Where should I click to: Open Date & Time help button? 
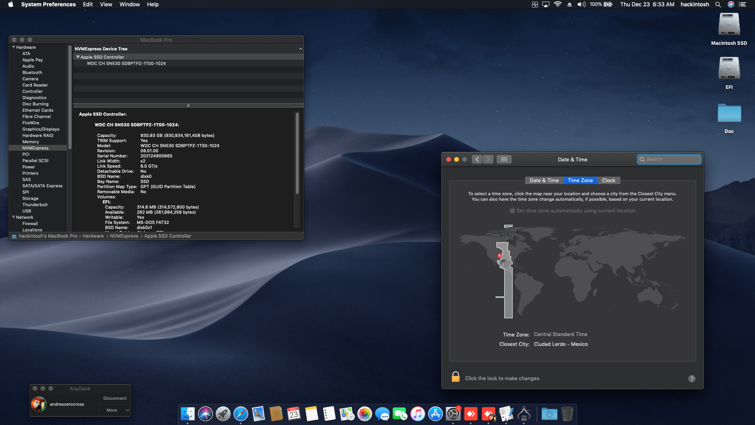point(692,379)
